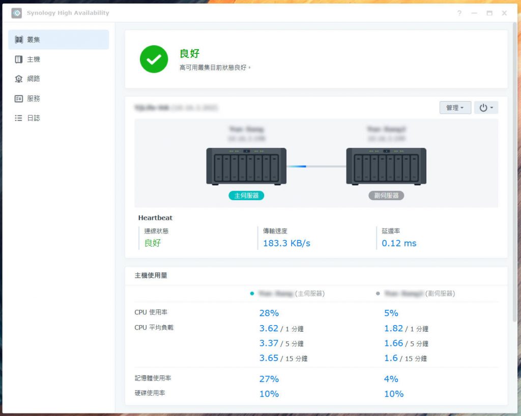521x416 pixels.
Task: Click the Synology High Availability app logo
Action: tap(17, 13)
